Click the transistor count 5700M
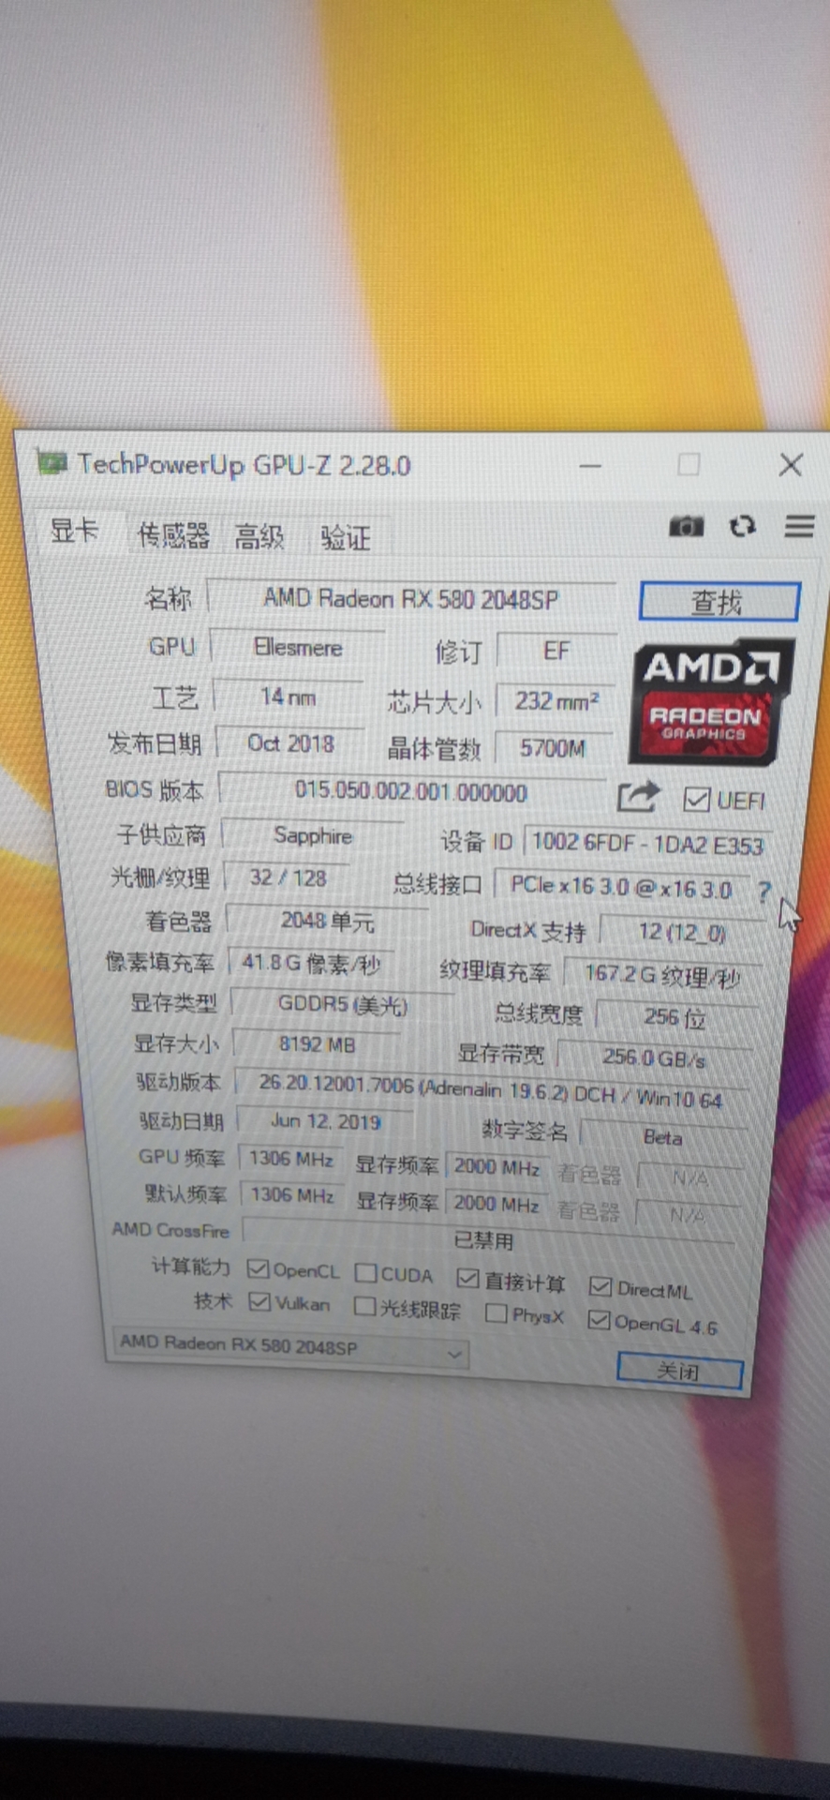The height and width of the screenshot is (1800, 830). 553,748
